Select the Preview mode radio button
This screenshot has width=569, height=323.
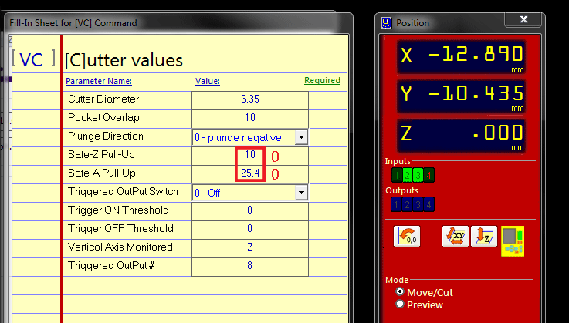tap(400, 304)
